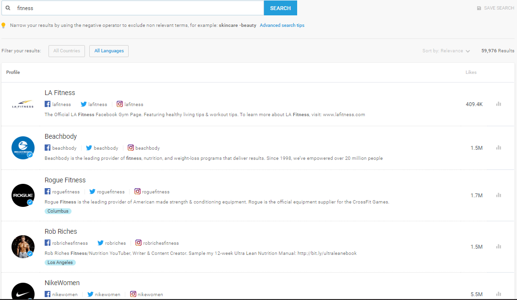Open Rogue Fitness Twitter icon
The height and width of the screenshot is (300, 517).
(92, 192)
